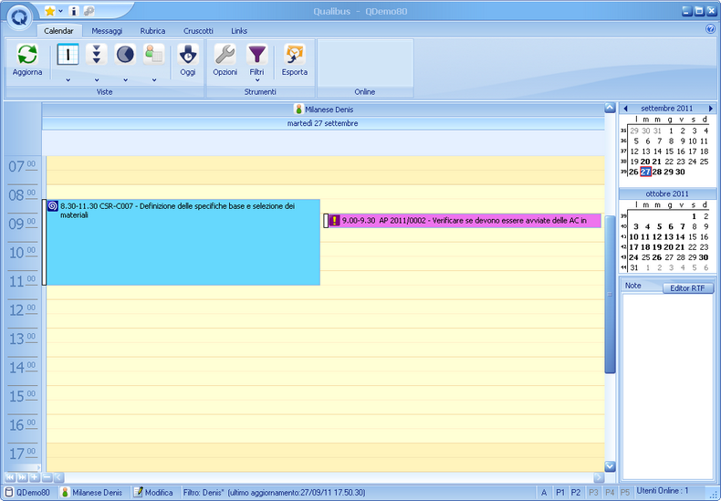Select the 9.00-9.30 AP 2011/0002 appointment
Screen dimensions: 721x501
tap(465, 221)
